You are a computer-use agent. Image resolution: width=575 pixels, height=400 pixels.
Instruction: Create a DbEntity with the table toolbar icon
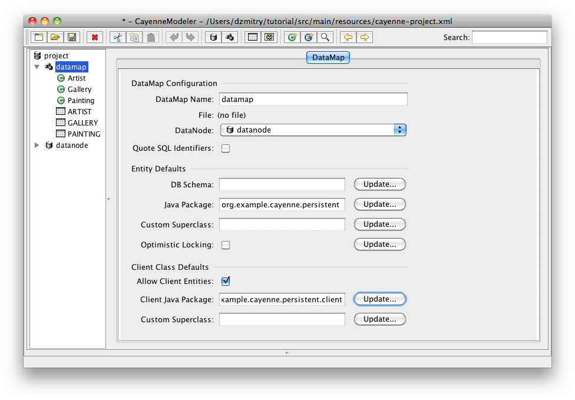tap(252, 37)
